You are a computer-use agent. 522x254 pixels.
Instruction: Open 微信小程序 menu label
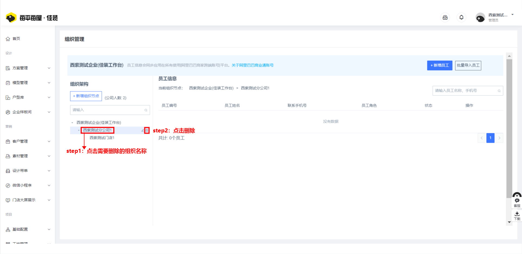pos(22,185)
